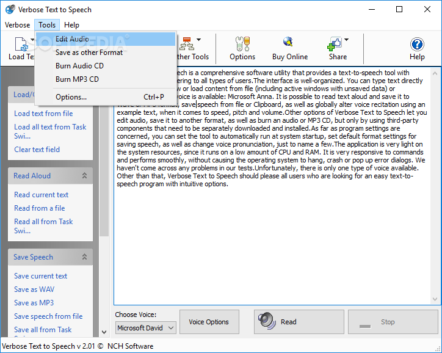Choose Burn MP3 CD menu entry

(106, 79)
